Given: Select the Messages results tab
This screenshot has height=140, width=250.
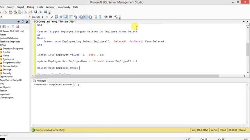Looking at the screenshot, I should tap(39, 80).
